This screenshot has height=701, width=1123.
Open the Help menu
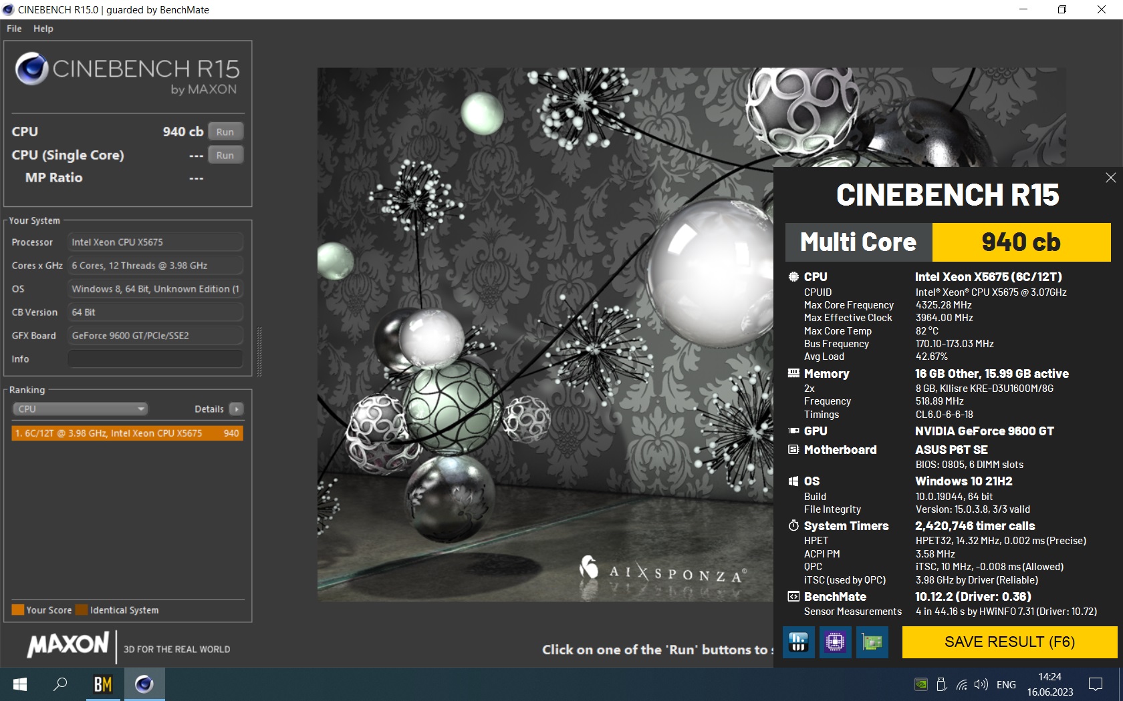pyautogui.click(x=43, y=29)
